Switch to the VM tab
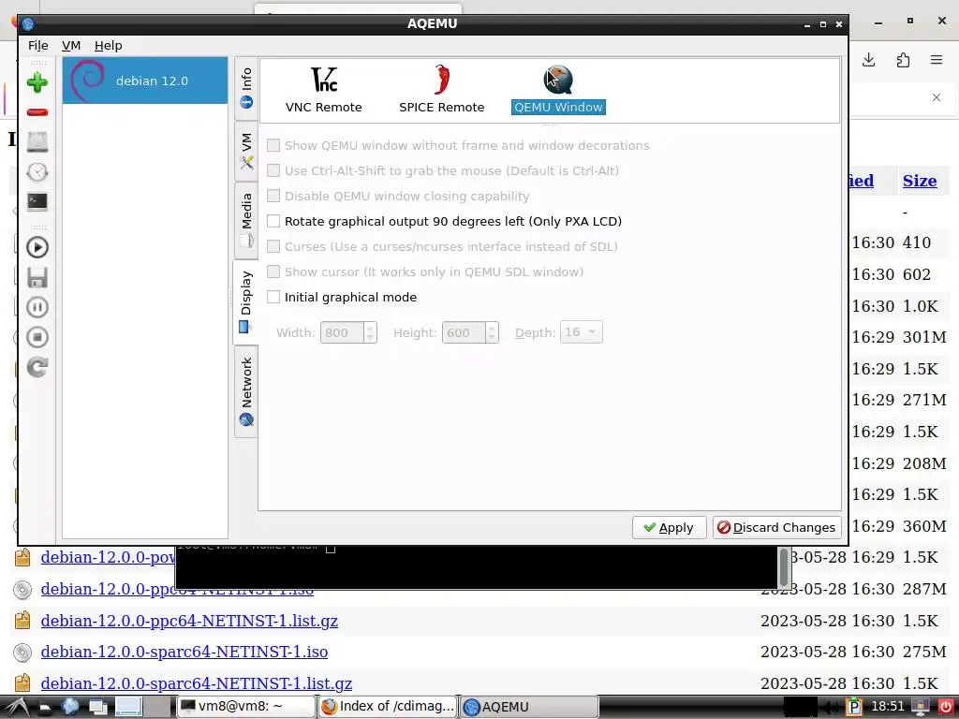Screen dimensions: 959x719 point(246,151)
